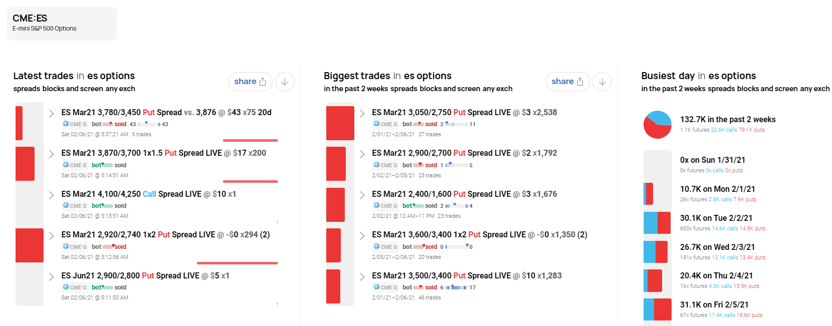Expand ES Mar21 3,050/2,750 Put Spread row
The height and width of the screenshot is (326, 832).
click(362, 113)
